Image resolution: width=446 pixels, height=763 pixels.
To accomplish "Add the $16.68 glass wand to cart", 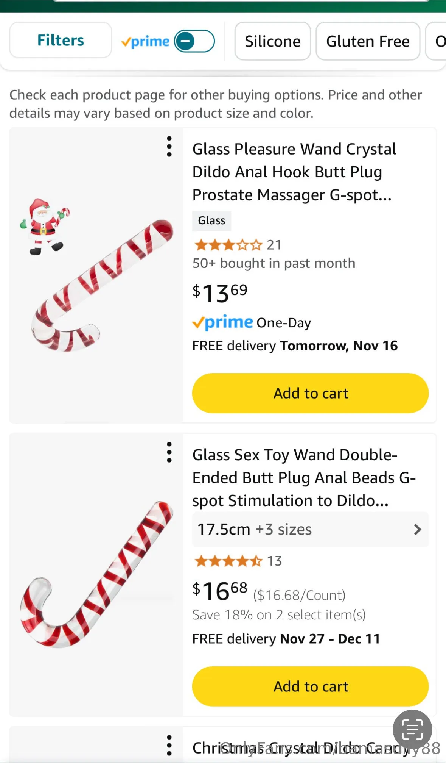I will (x=310, y=686).
